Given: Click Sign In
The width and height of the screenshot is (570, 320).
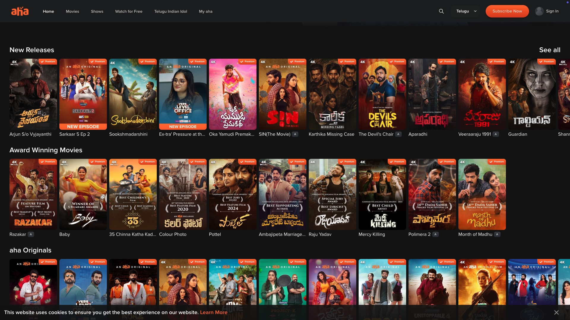Looking at the screenshot, I should pyautogui.click(x=552, y=11).
